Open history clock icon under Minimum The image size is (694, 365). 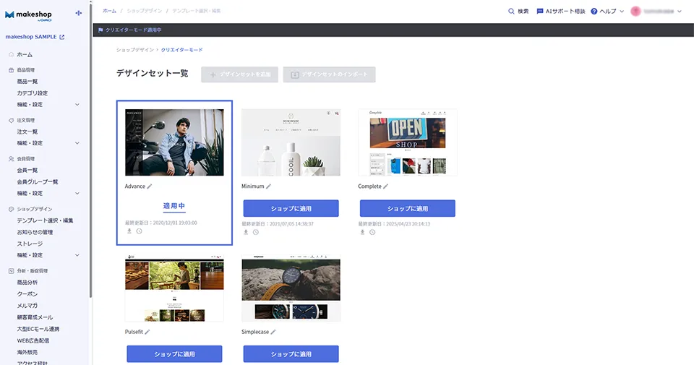[x=255, y=232]
